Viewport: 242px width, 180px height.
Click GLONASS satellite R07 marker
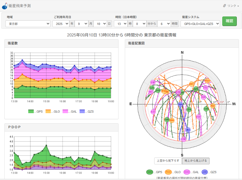192,84
